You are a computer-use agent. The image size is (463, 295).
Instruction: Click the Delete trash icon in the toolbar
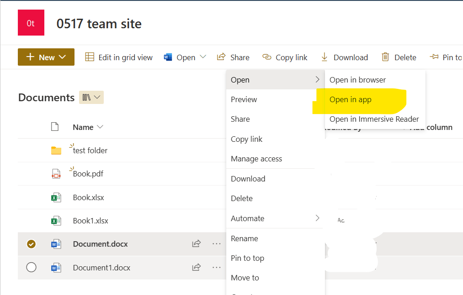385,57
